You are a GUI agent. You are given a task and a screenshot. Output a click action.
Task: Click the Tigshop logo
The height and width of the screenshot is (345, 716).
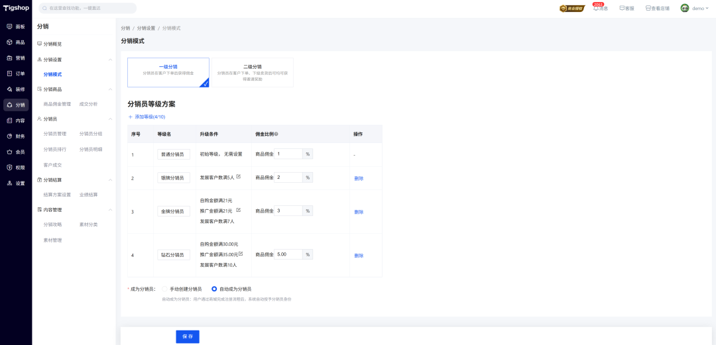click(15, 8)
